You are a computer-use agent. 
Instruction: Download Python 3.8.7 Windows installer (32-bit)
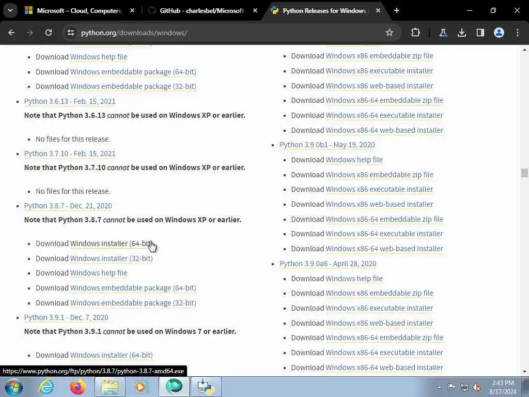click(x=112, y=258)
